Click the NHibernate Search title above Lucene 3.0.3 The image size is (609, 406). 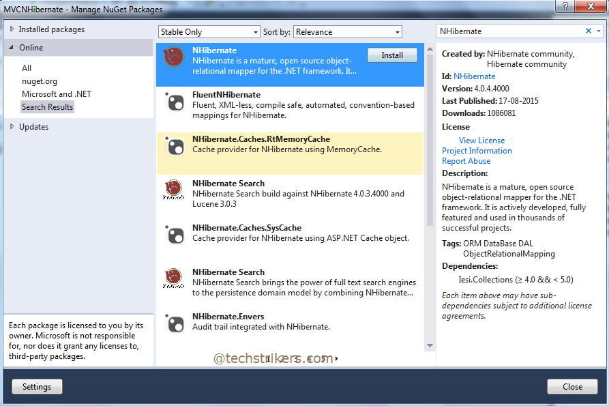point(228,183)
